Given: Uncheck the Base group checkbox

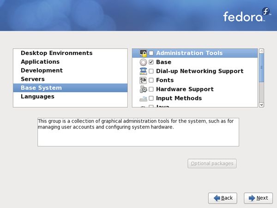Looking at the screenshot, I should pyautogui.click(x=151, y=62).
